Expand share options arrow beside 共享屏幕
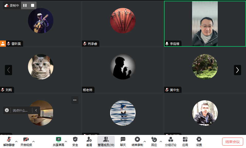The image size is (246, 148). pos(66,141)
